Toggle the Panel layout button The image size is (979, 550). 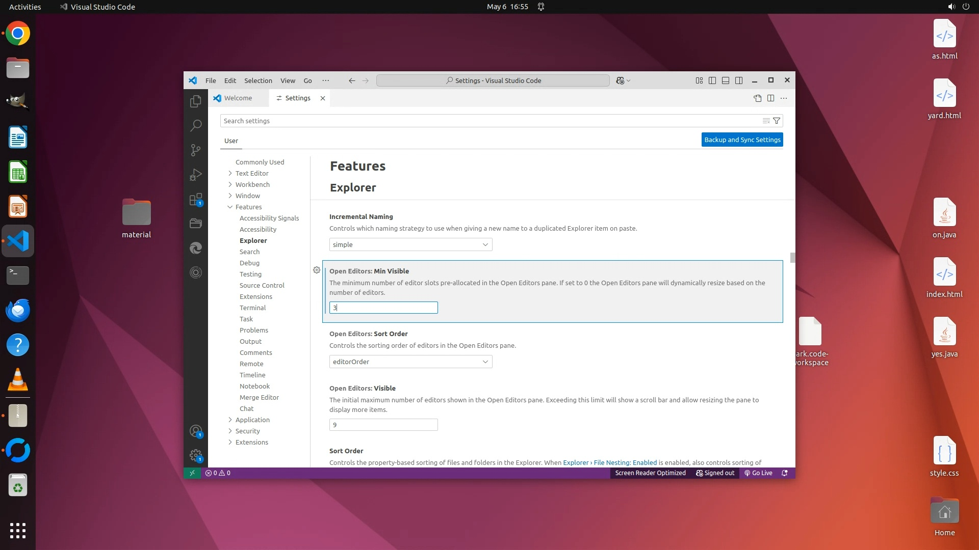[726, 80]
